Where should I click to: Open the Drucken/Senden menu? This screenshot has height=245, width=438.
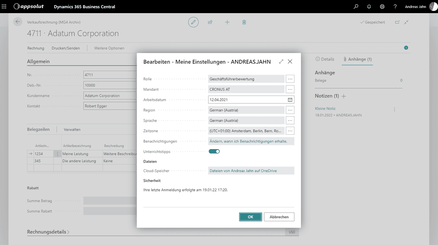tap(66, 48)
